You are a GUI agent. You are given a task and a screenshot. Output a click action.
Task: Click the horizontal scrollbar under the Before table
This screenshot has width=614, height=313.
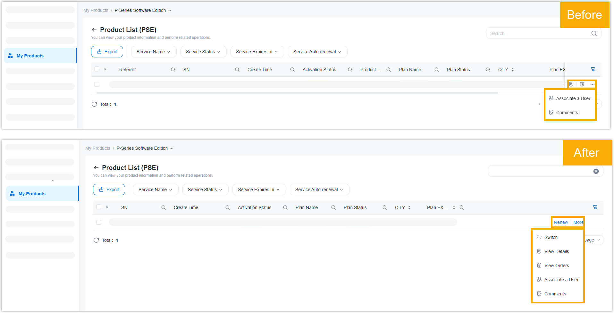pyautogui.click(x=297, y=93)
